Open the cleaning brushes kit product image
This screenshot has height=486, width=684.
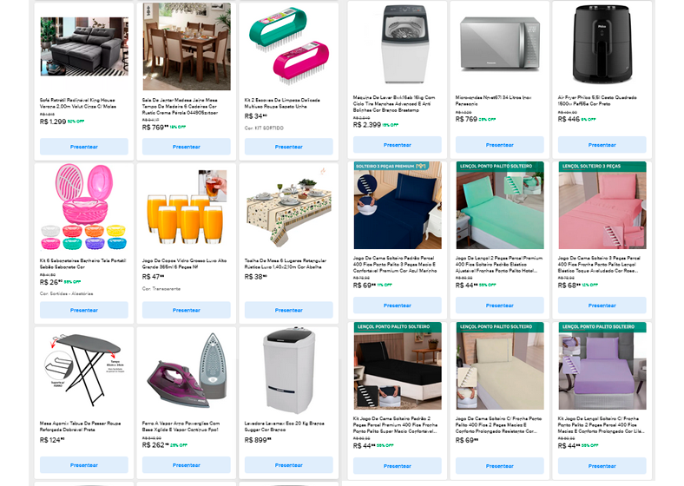coord(289,47)
